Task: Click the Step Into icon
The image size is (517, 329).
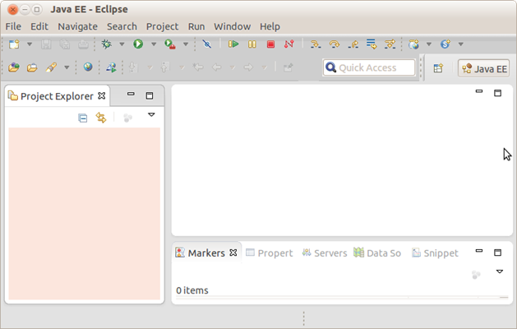Action: coord(316,44)
